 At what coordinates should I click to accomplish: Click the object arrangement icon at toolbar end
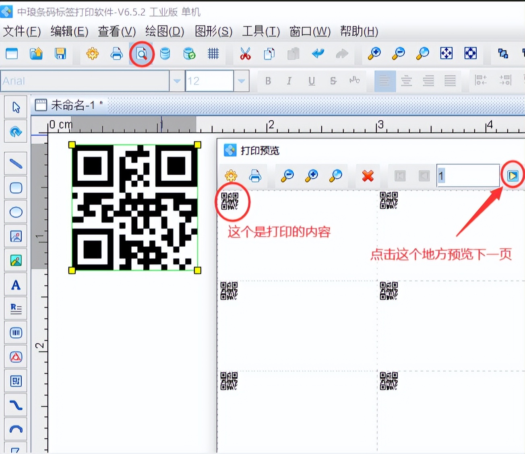click(503, 54)
